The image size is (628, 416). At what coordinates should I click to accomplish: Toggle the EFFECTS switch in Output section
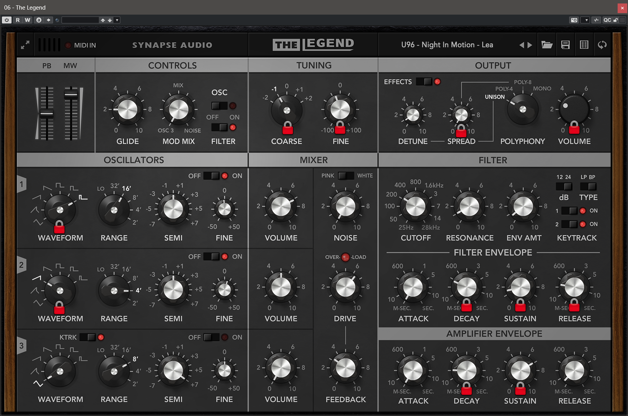pyautogui.click(x=424, y=82)
